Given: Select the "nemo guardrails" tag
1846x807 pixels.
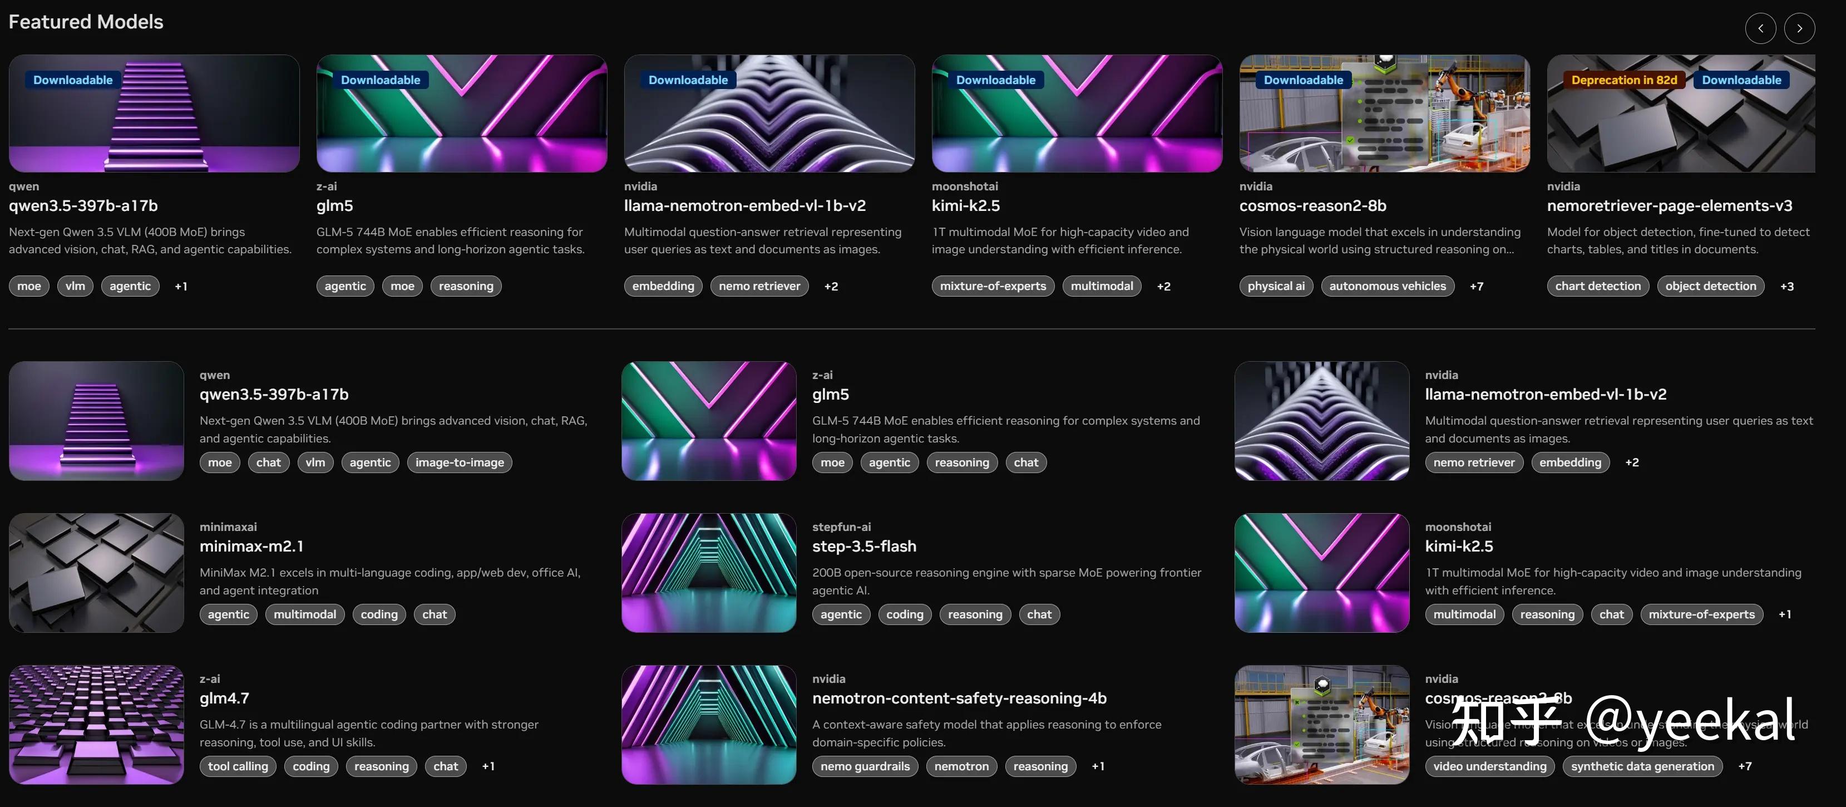Looking at the screenshot, I should [865, 766].
